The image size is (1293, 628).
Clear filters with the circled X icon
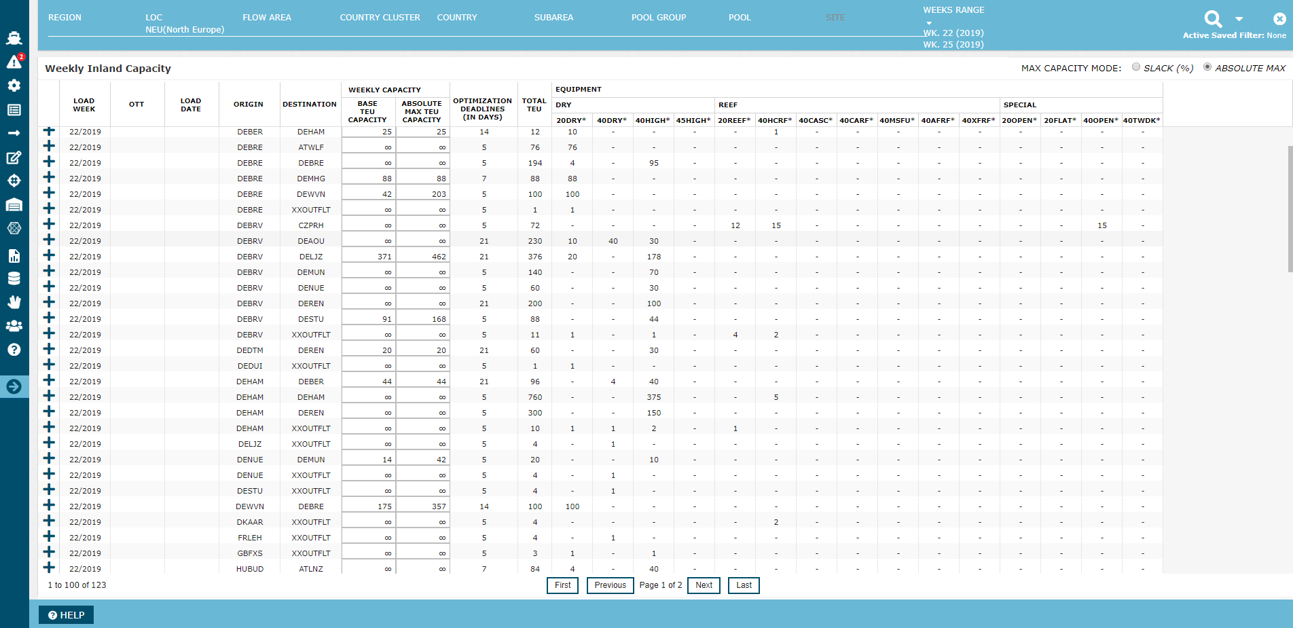[1279, 19]
